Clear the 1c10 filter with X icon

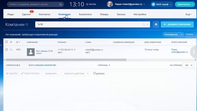147,24
